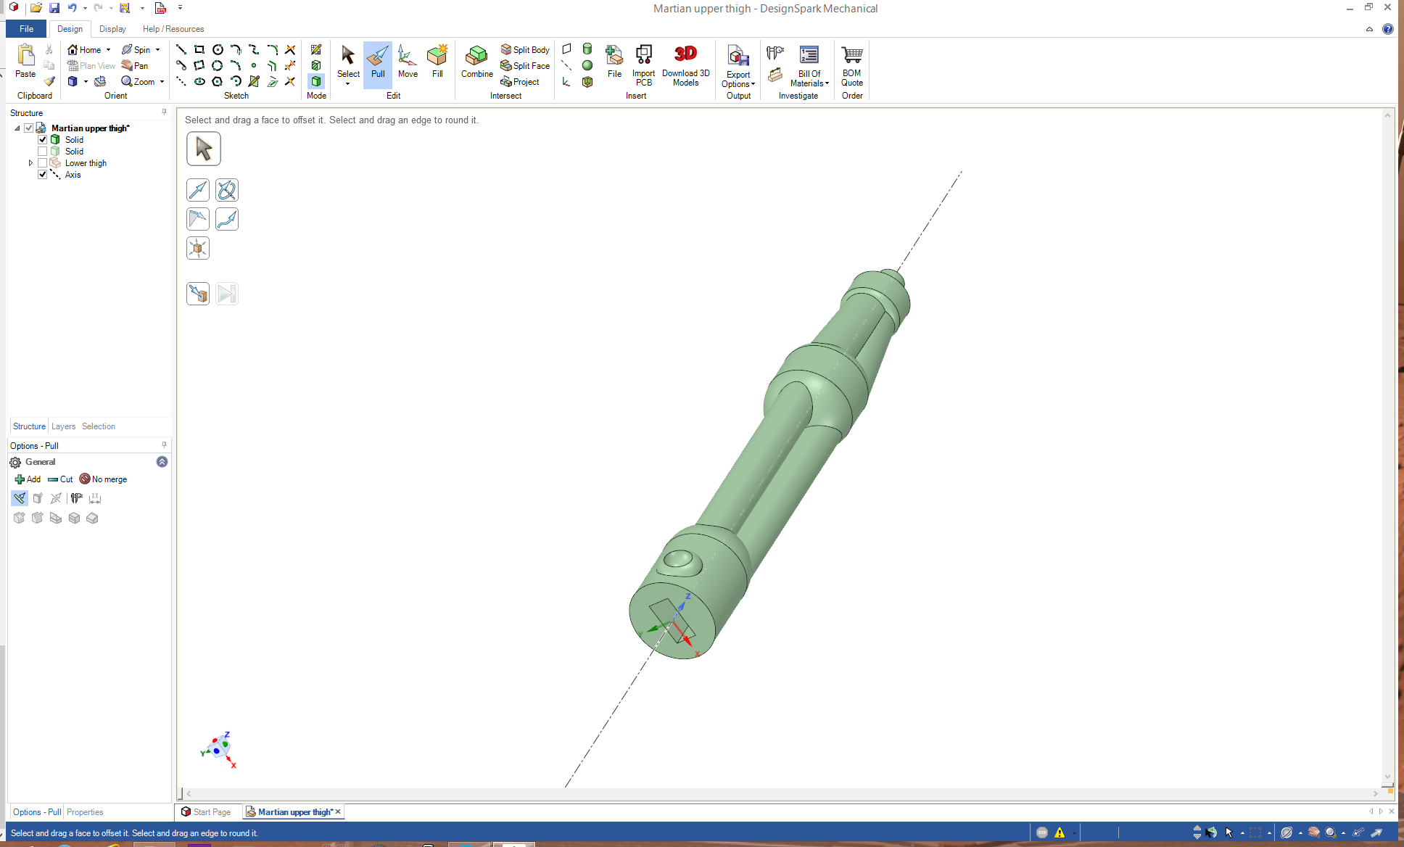Click the BOM Quote cart icon
The width and height of the screenshot is (1404, 847).
click(x=851, y=55)
